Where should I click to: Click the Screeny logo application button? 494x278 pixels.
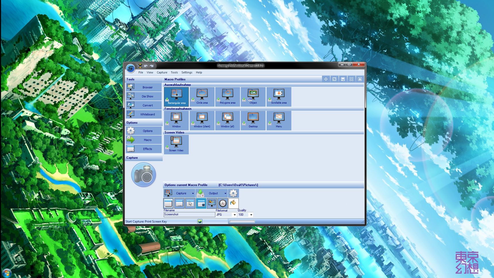tap(130, 68)
